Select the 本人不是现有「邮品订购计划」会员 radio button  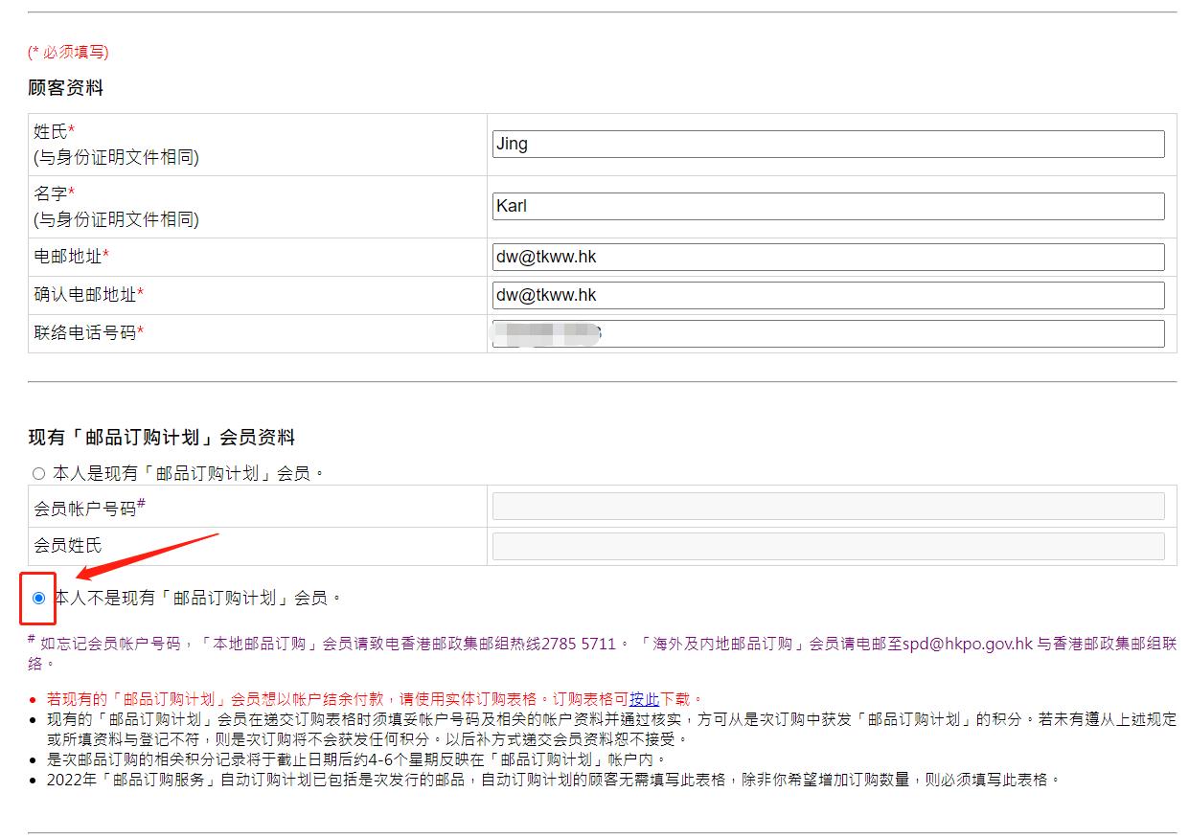pyautogui.click(x=38, y=598)
